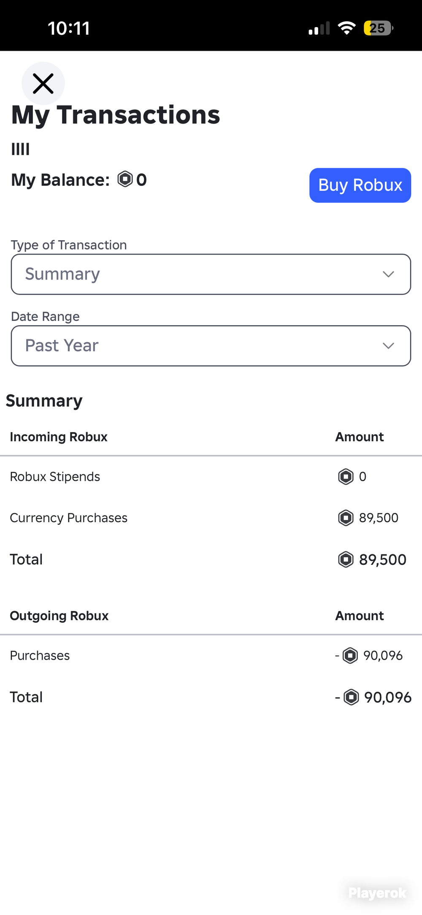Tap the Robux icon in Currency Purchases row
This screenshot has width=422, height=915.
tap(346, 518)
